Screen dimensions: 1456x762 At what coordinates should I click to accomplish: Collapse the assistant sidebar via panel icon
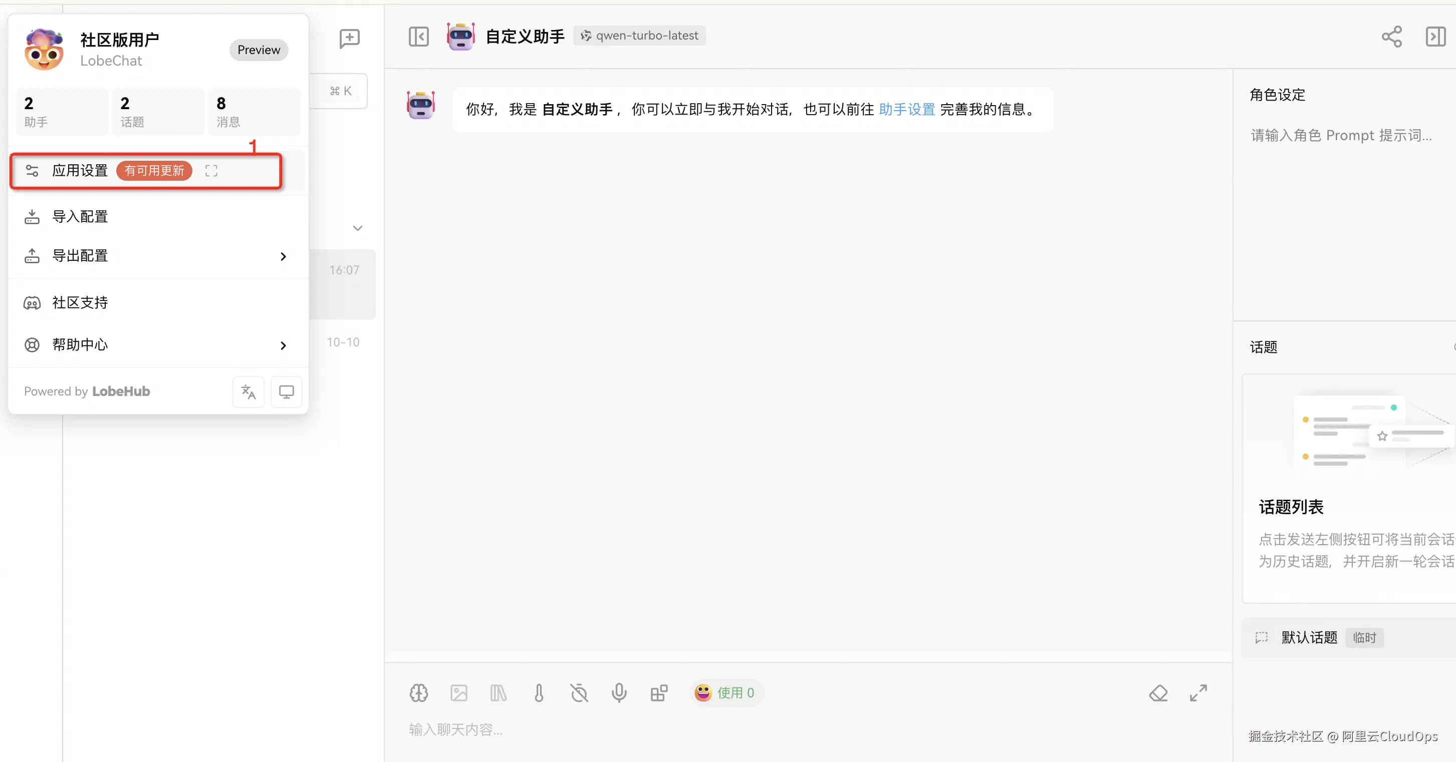[419, 36]
